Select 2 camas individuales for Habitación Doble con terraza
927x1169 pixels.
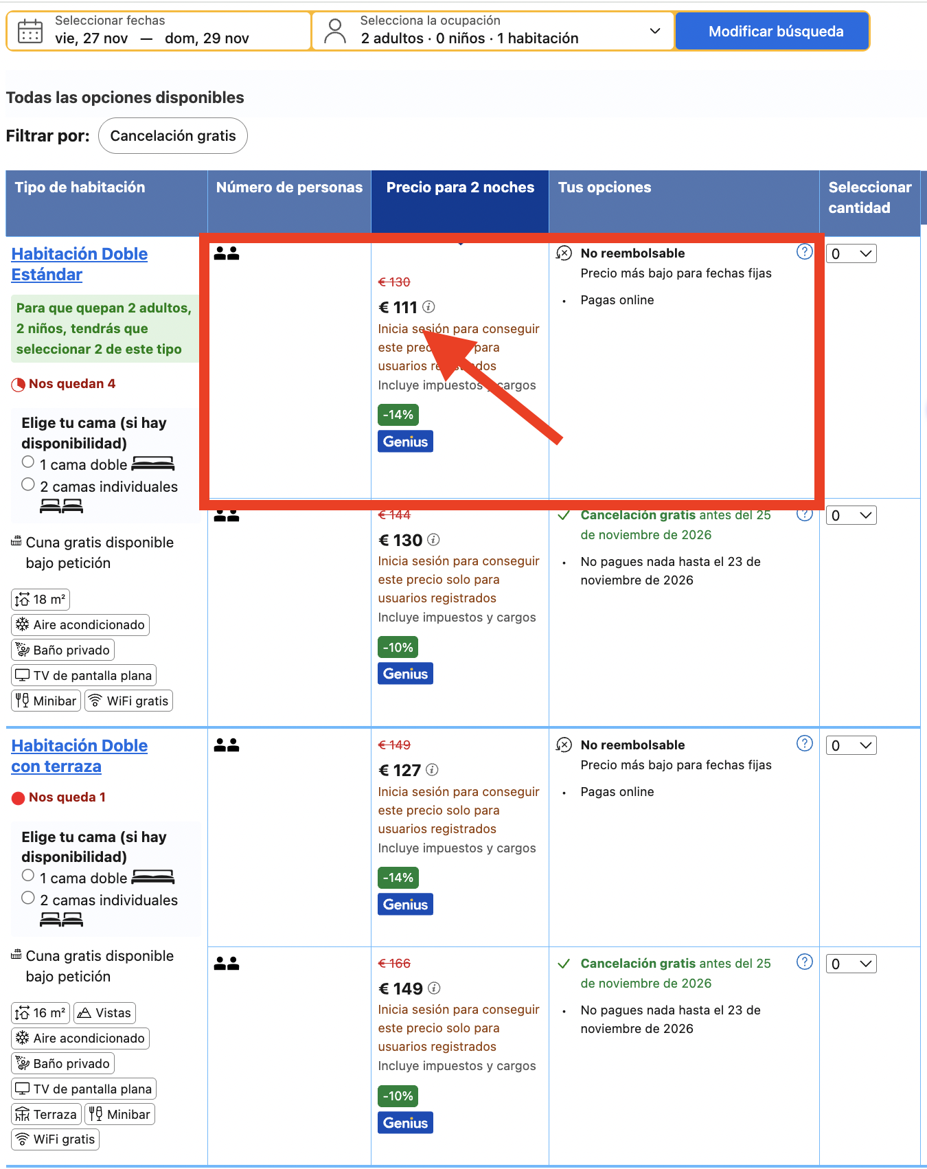coord(28,898)
